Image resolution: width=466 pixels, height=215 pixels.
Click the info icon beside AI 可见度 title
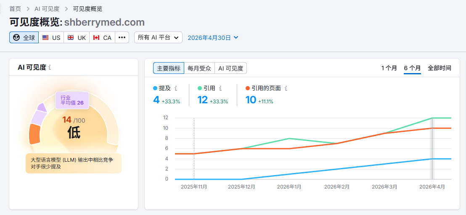click(50, 68)
